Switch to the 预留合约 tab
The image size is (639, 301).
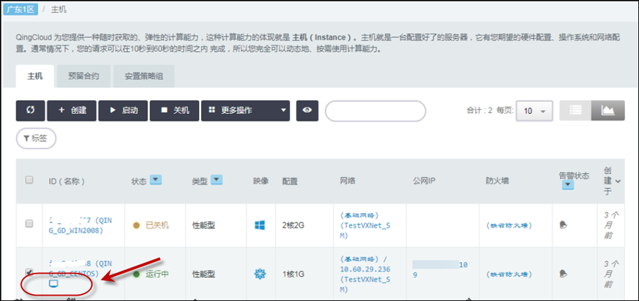click(84, 76)
